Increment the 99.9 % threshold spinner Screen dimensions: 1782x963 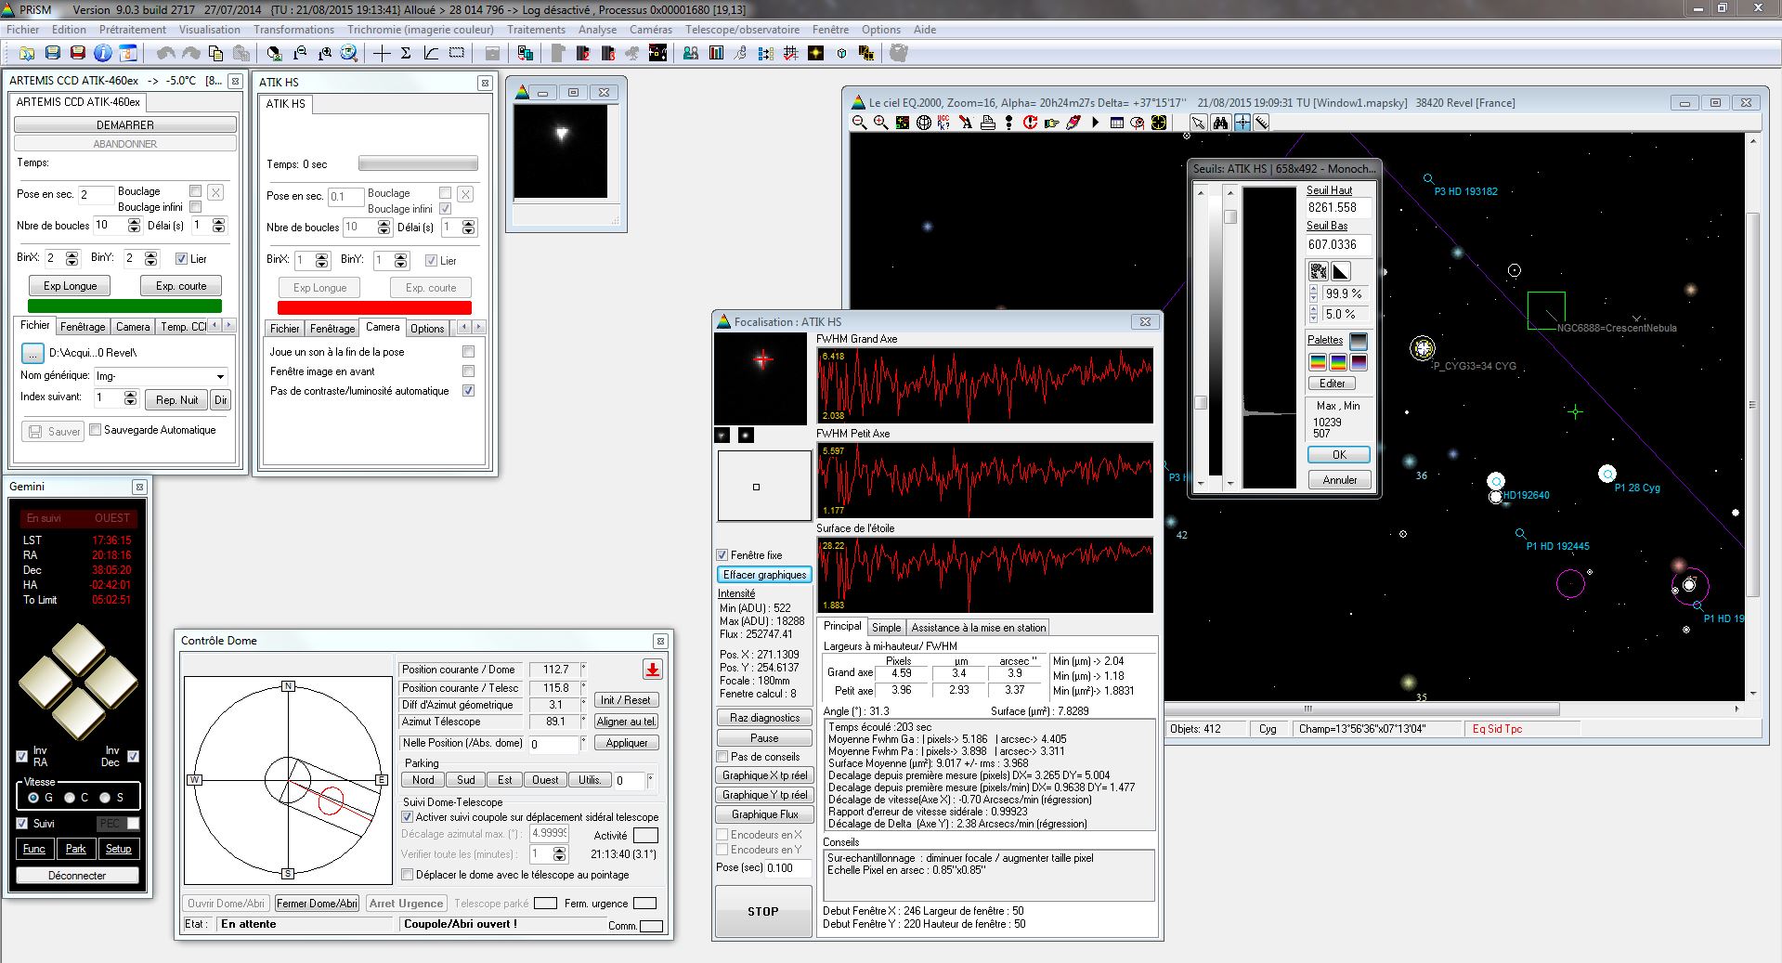(x=1313, y=290)
